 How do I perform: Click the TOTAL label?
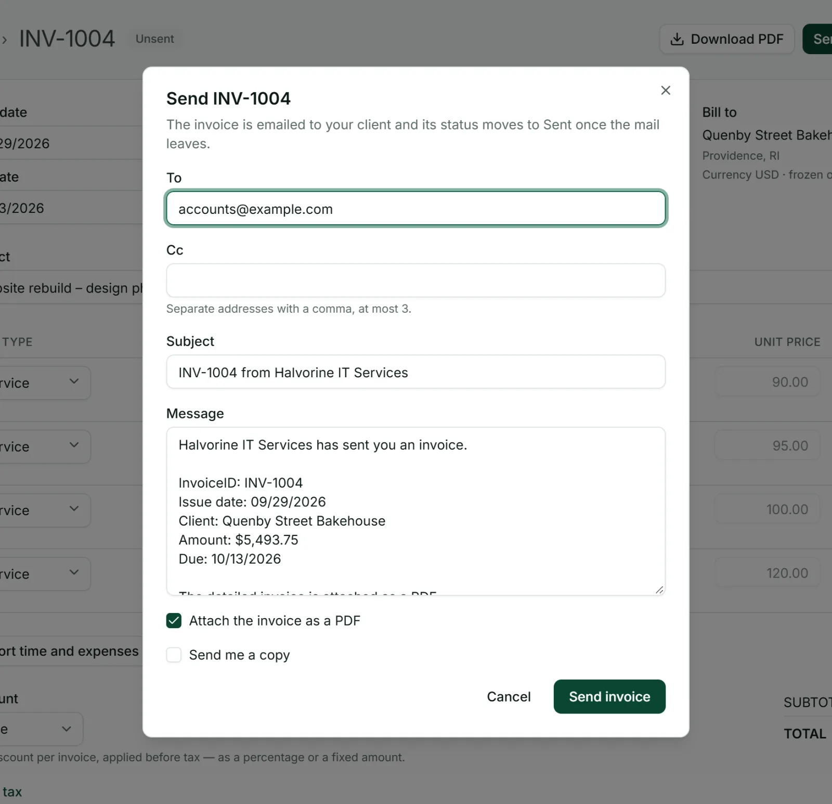[805, 734]
